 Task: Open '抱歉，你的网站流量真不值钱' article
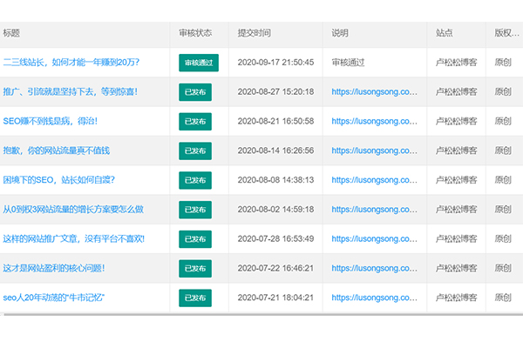click(x=57, y=151)
